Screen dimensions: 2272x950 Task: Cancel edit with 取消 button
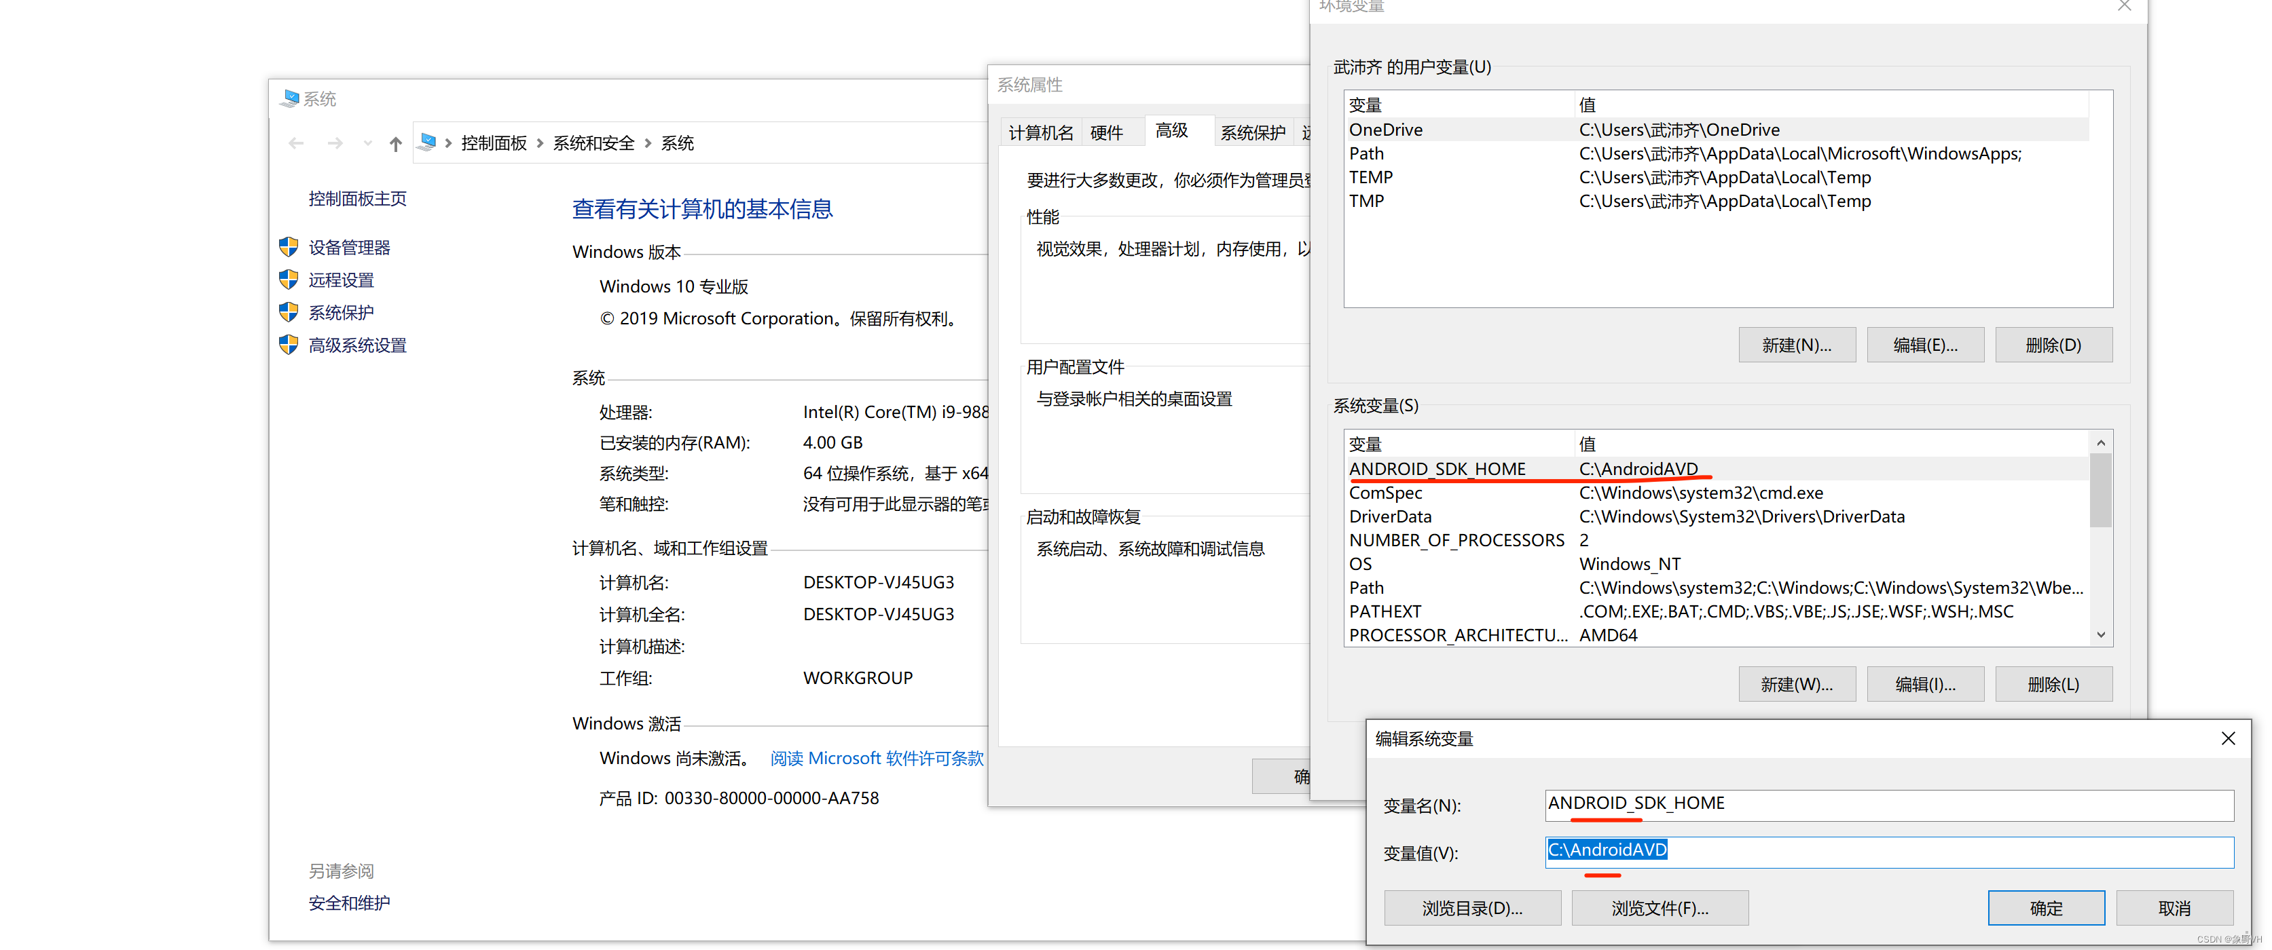click(x=2174, y=909)
